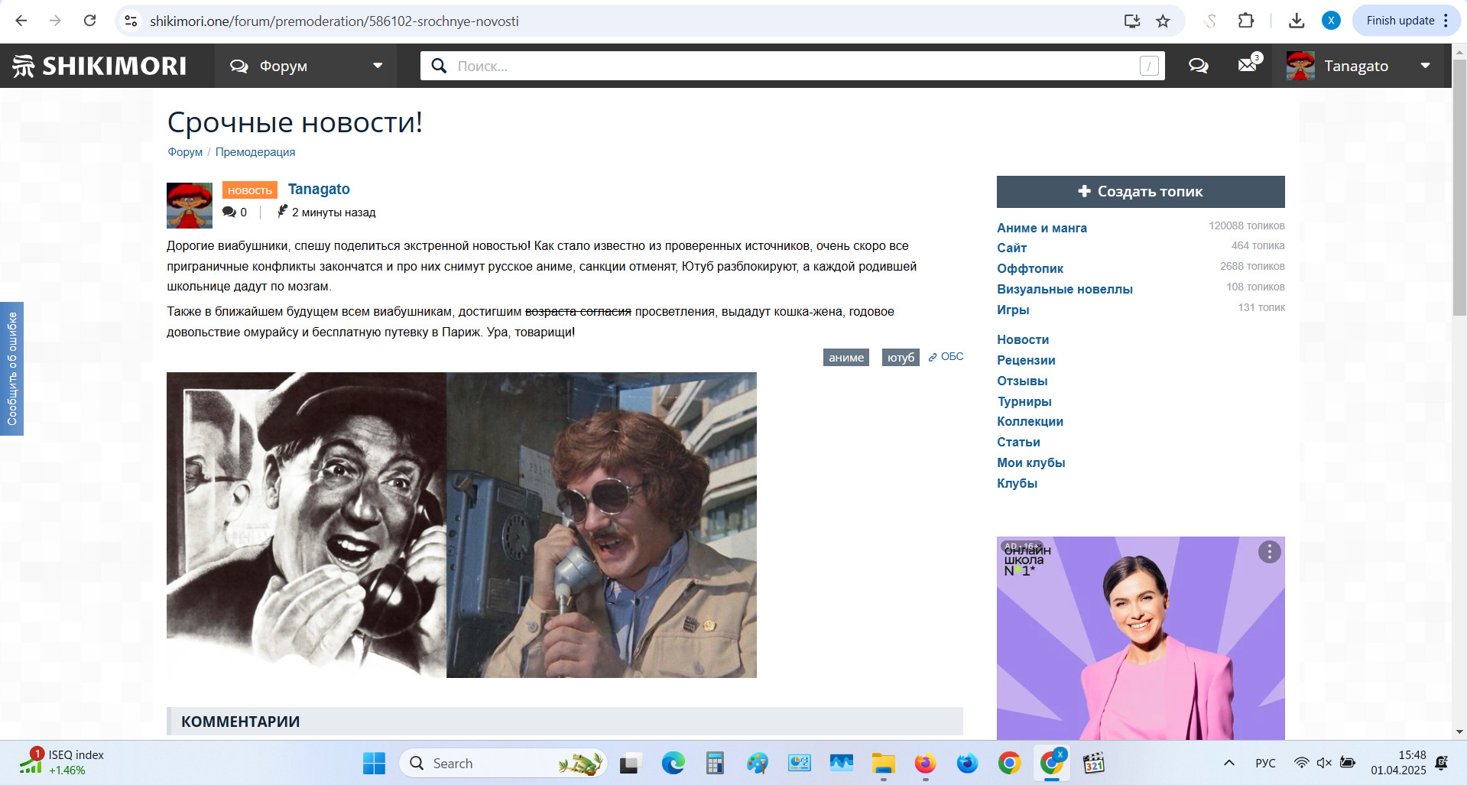The width and height of the screenshot is (1467, 785).
Task: Click the Сообщить об ошибке side tab
Action: click(11, 368)
